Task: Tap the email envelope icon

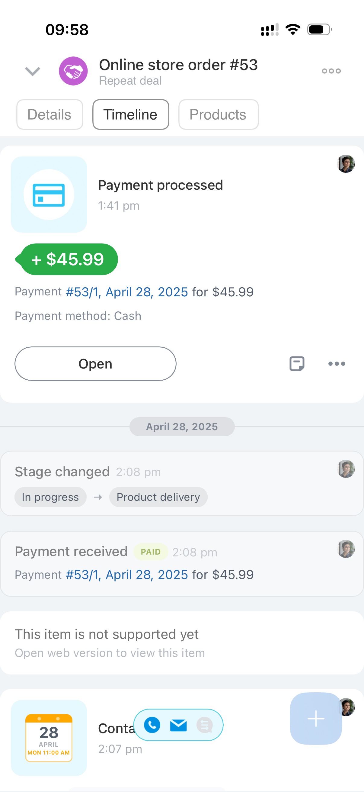Action: point(178,725)
